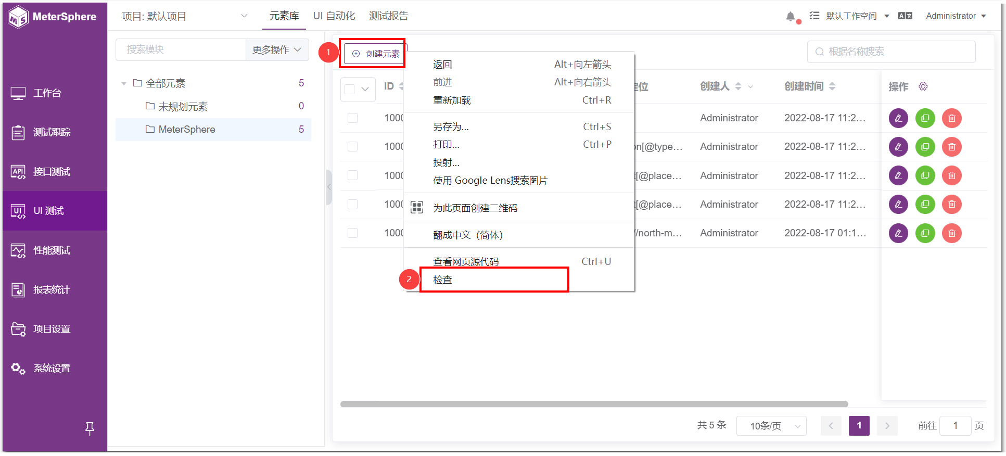The height and width of the screenshot is (456, 1006).
Task: Open the 项目: 默认项目 project dropdown
Action: tap(185, 16)
